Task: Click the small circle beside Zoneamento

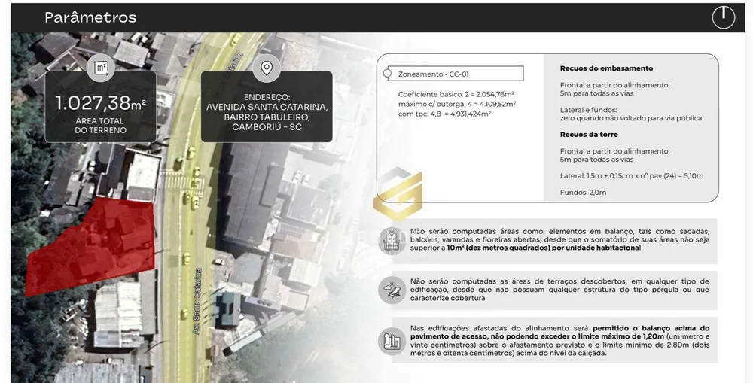Action: tap(387, 74)
